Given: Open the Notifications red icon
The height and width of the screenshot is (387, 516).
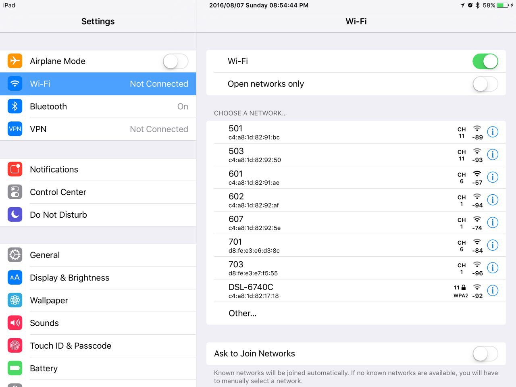Looking at the screenshot, I should [x=15, y=169].
